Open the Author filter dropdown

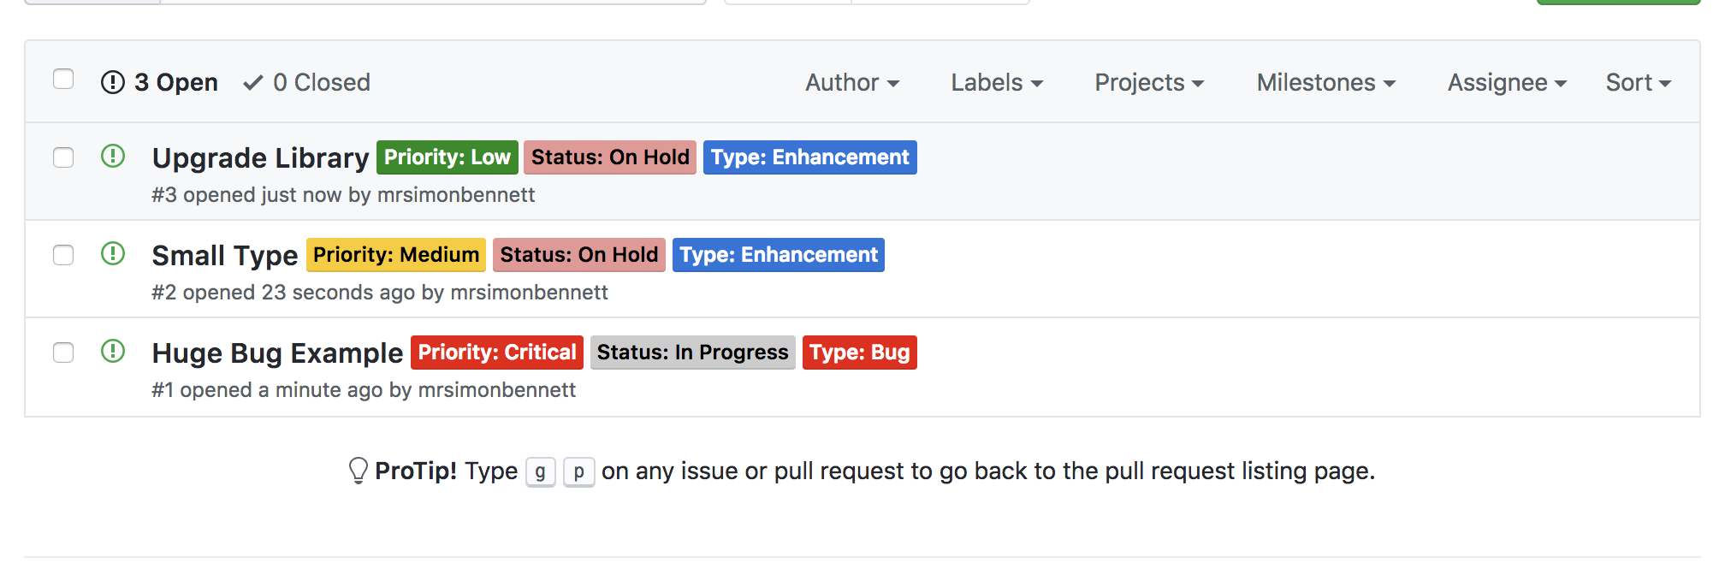point(852,82)
